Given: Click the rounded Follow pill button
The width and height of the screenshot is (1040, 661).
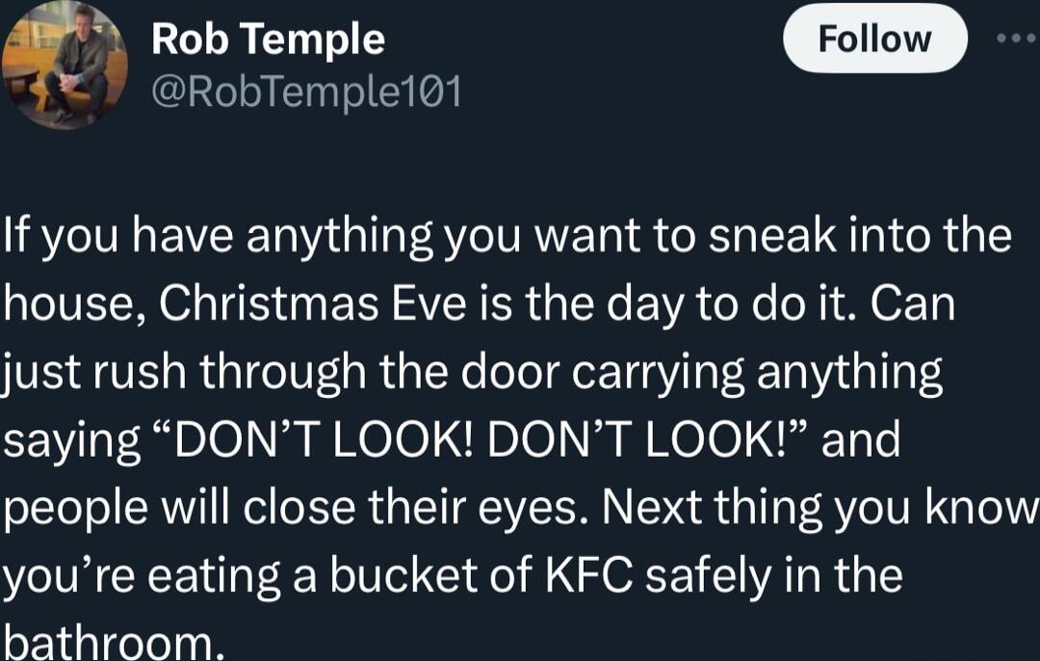Looking at the screenshot, I should (874, 39).
